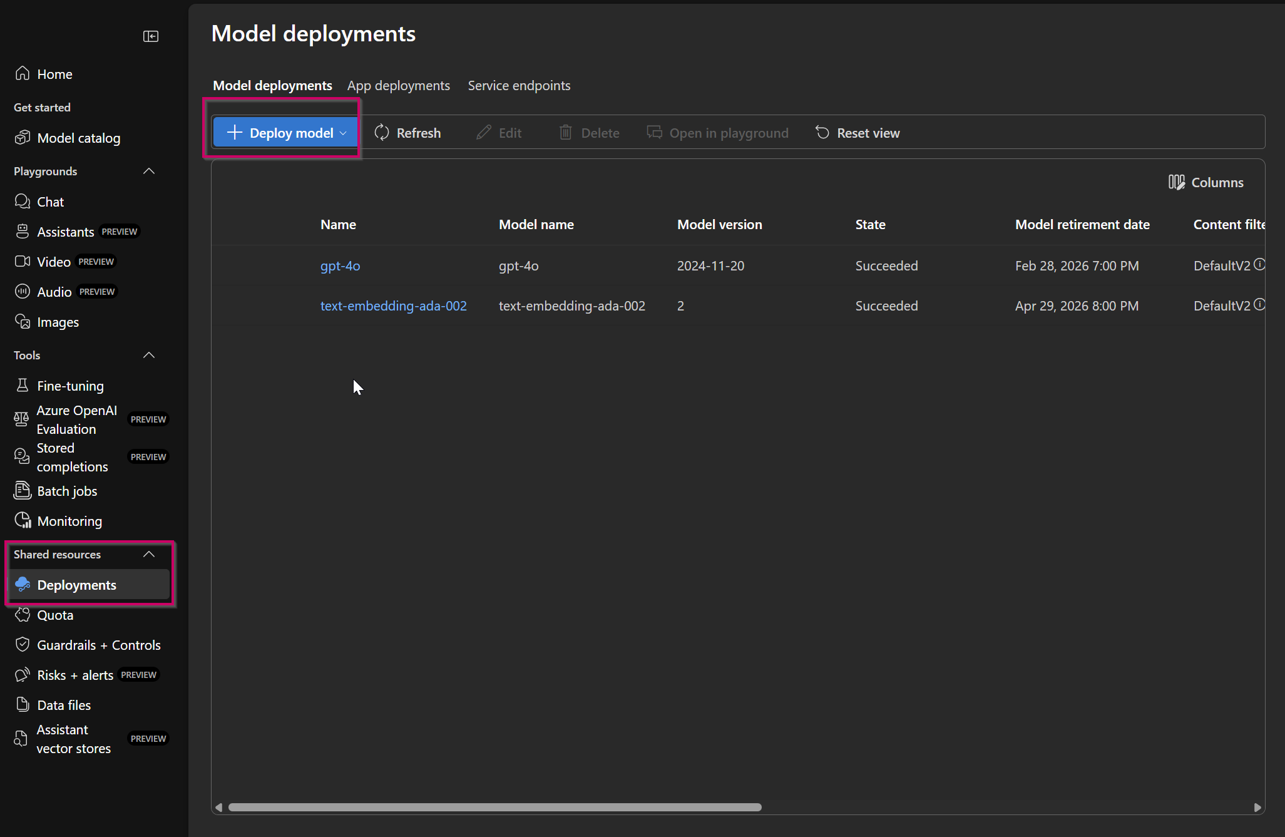Click the Delete trash can icon
The width and height of the screenshot is (1285, 837).
(566, 132)
